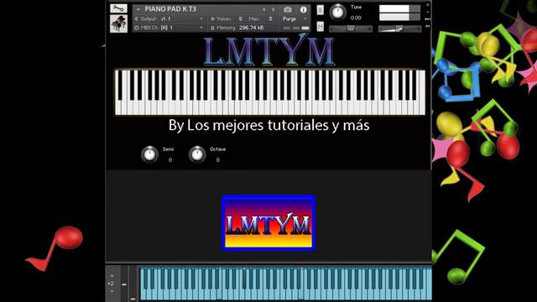Close the instrument with the X button
Image resolution: width=537 pixels, height=302 pixels.
pos(428,5)
